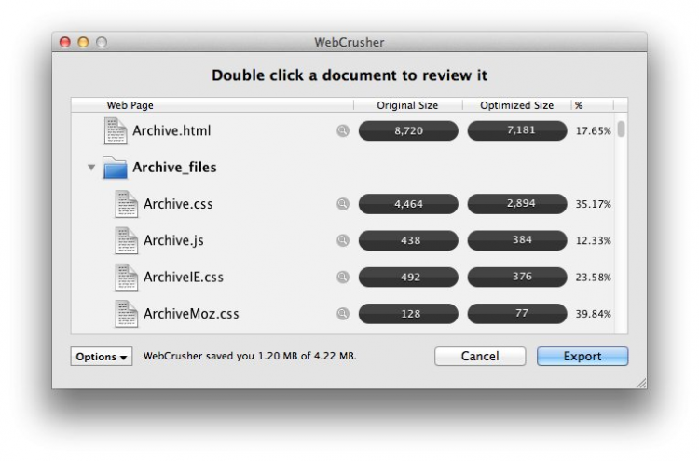Image resolution: width=699 pixels, height=461 pixels.
Task: Click magnifier icon beside ArchiveIE.css
Action: (x=343, y=277)
